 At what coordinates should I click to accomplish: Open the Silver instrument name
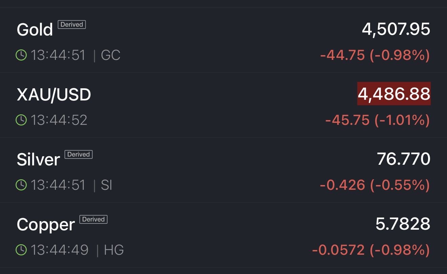38,160
